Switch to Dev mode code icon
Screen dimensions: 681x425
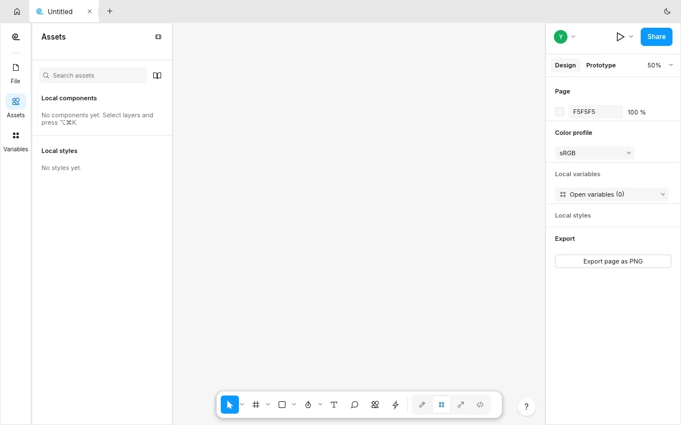tap(480, 405)
